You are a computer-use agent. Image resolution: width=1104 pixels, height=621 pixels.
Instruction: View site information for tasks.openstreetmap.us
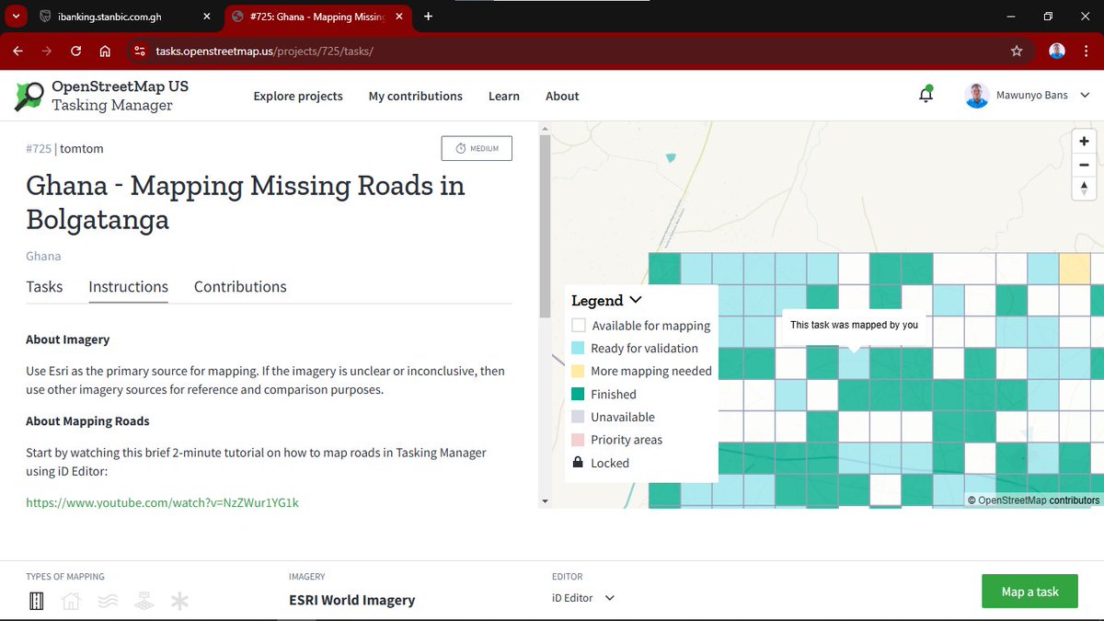[139, 52]
